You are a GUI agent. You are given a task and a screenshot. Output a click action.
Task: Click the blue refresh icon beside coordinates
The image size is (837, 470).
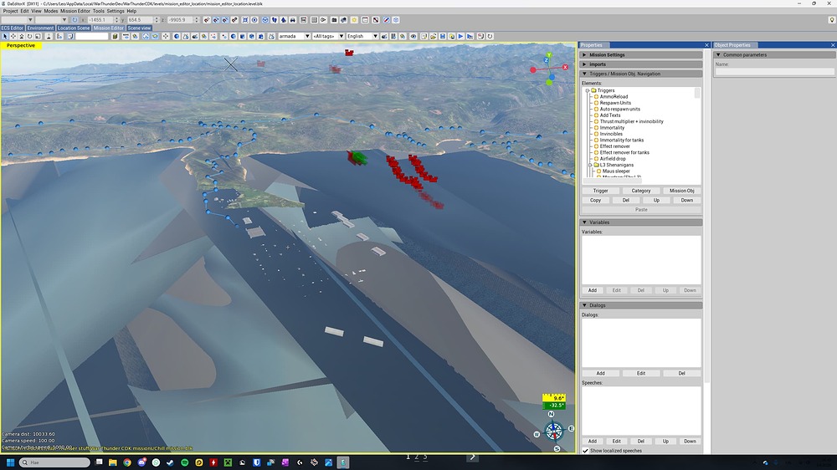74,20
